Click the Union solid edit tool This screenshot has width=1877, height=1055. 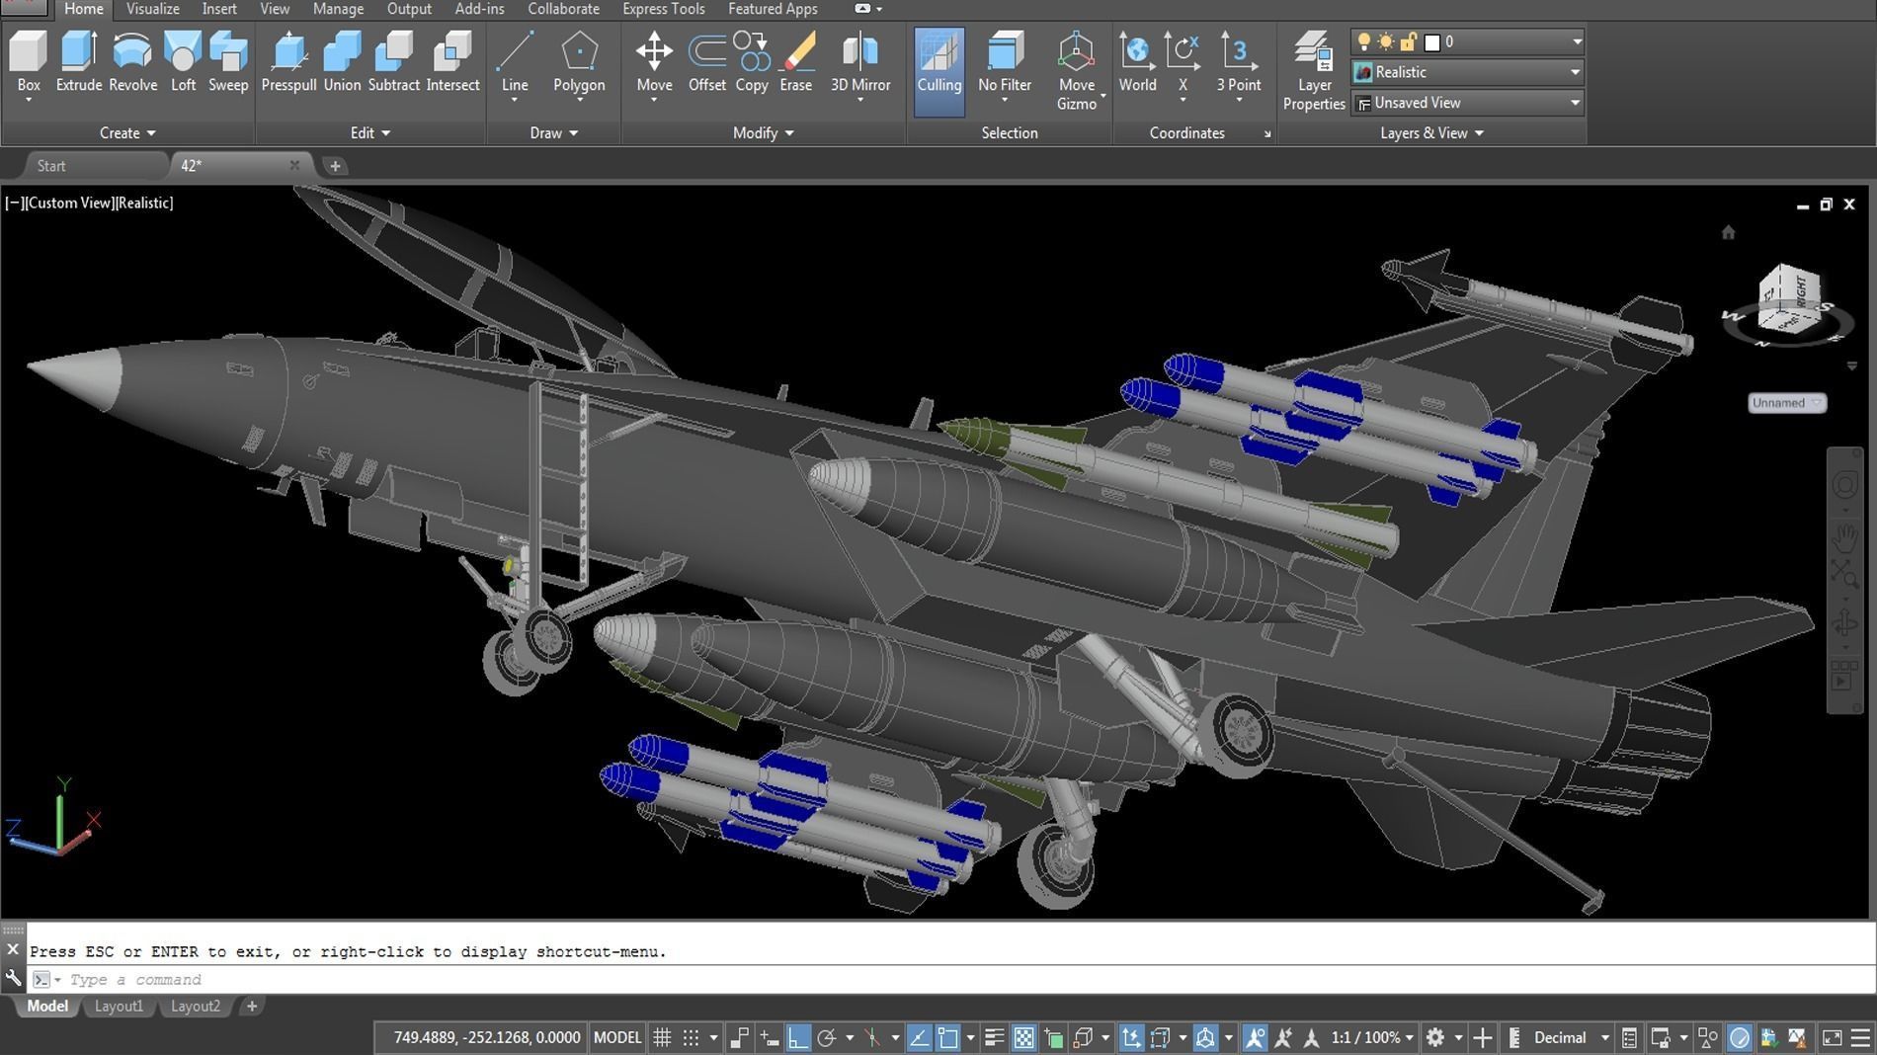click(x=342, y=62)
